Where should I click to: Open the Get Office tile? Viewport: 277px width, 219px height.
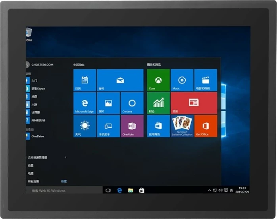coord(206,126)
